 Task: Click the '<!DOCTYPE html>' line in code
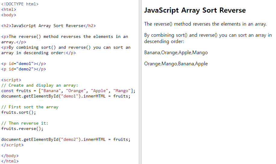coord(20,4)
